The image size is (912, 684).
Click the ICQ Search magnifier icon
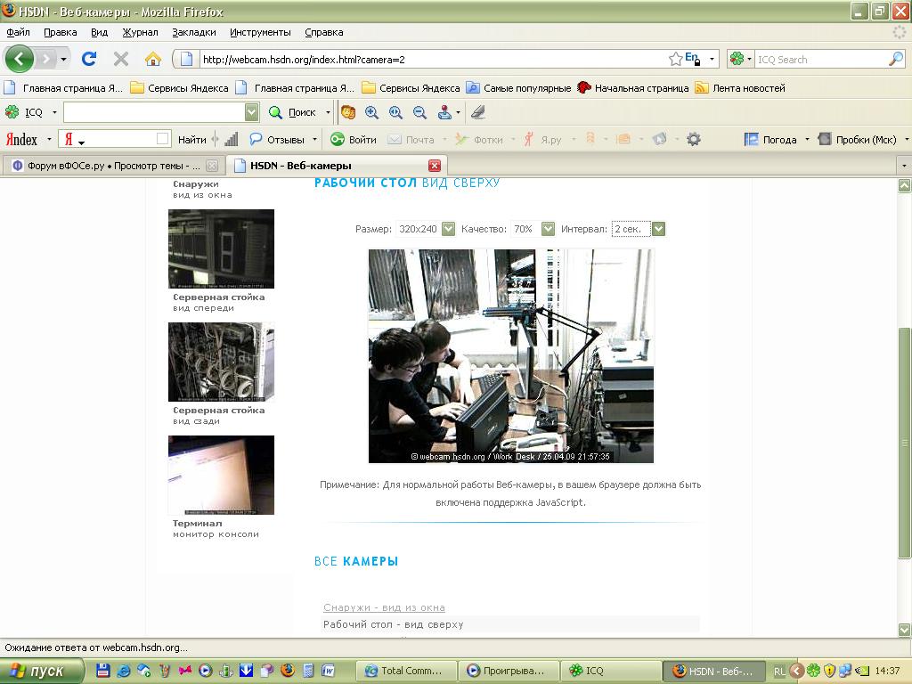[896, 60]
